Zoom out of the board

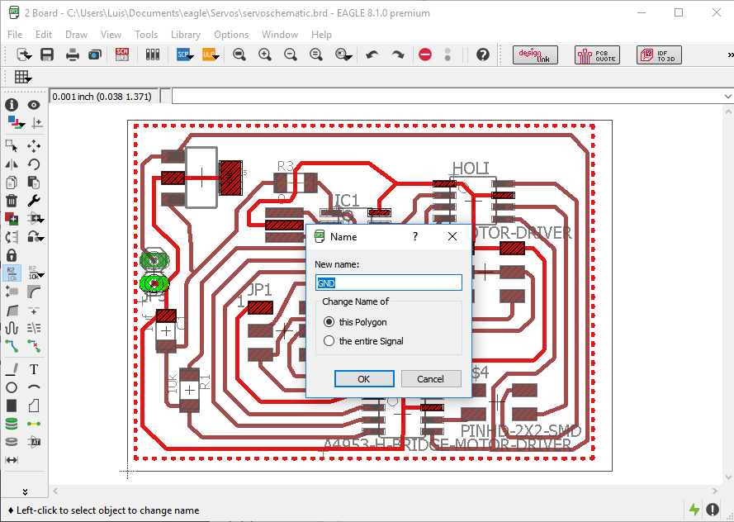291,55
